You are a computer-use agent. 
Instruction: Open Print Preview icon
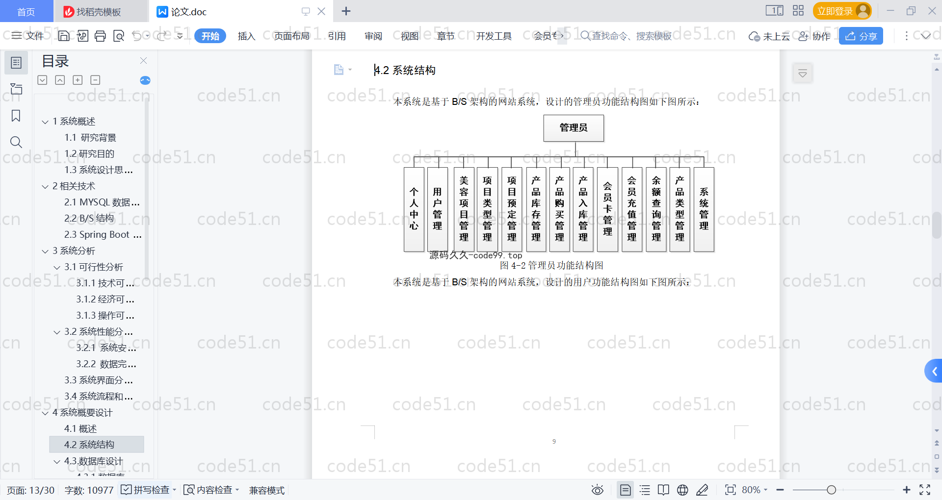pyautogui.click(x=118, y=36)
